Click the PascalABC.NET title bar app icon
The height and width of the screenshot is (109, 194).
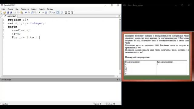2,5
